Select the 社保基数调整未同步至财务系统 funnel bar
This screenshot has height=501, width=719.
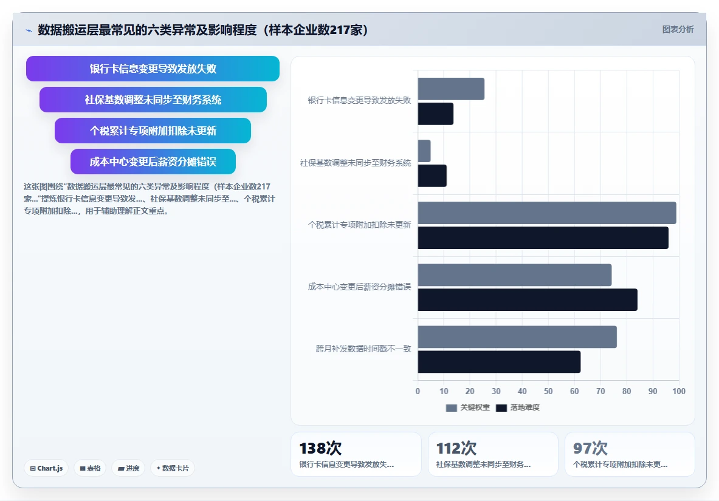coord(153,100)
